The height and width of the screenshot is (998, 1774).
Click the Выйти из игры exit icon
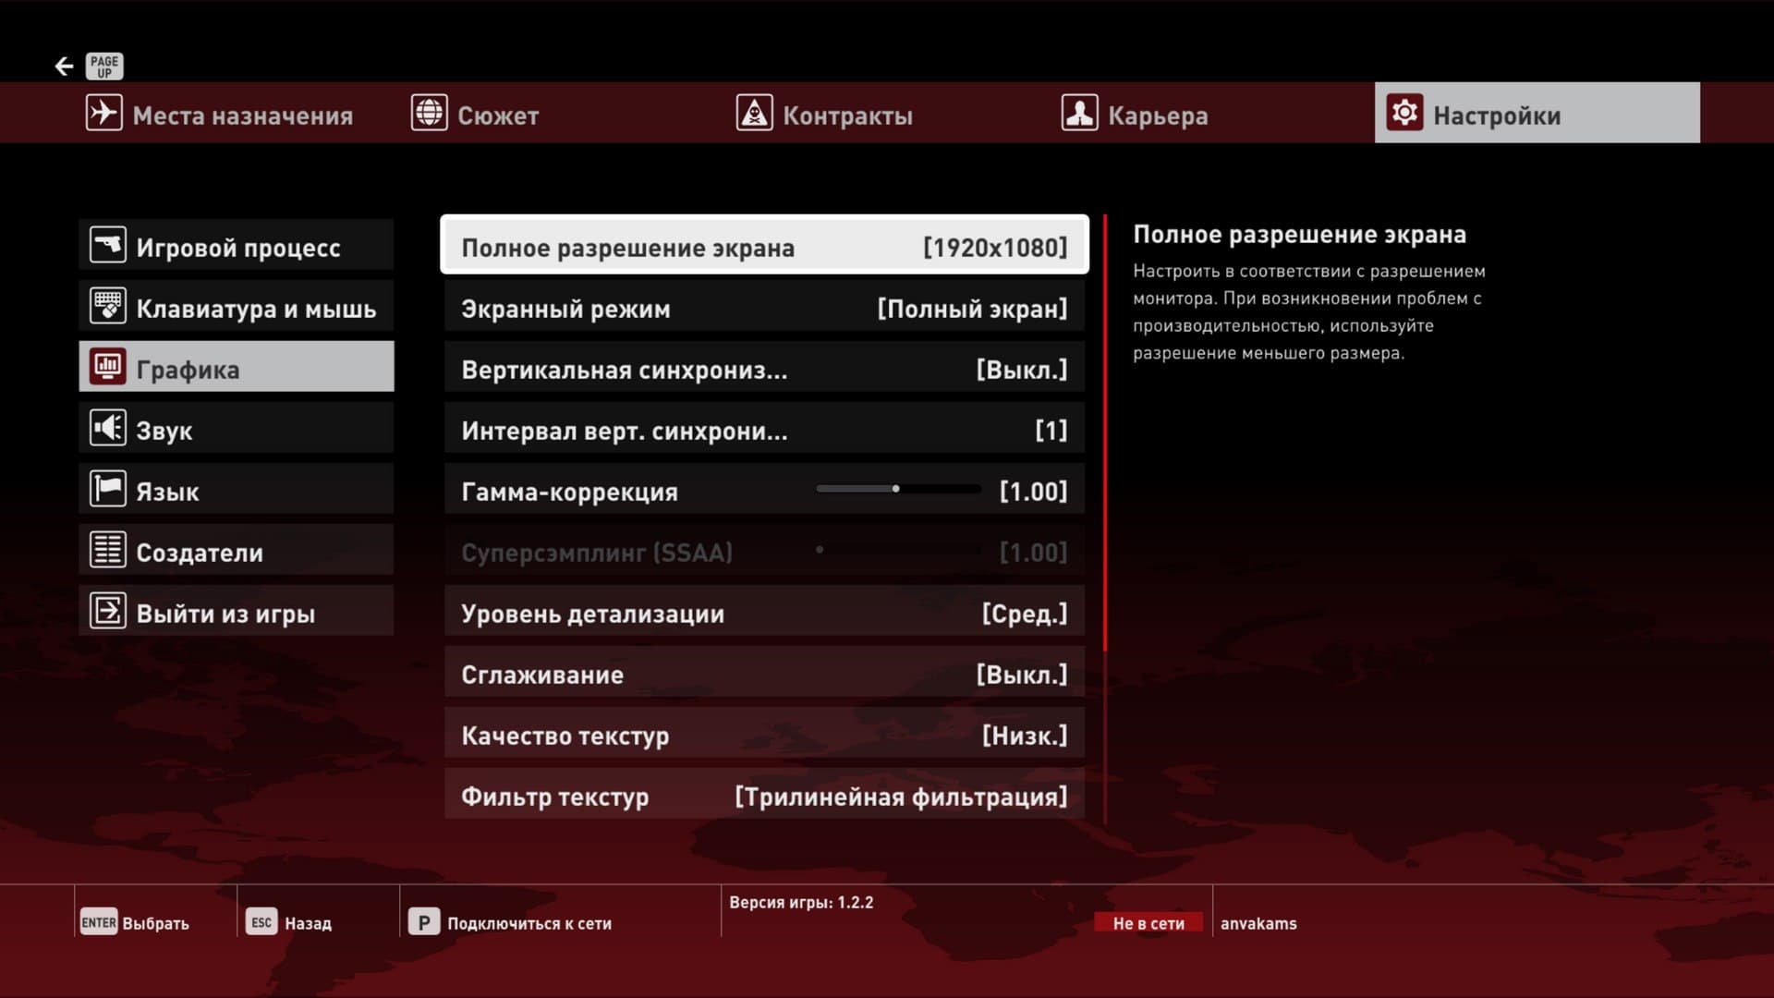pos(107,612)
